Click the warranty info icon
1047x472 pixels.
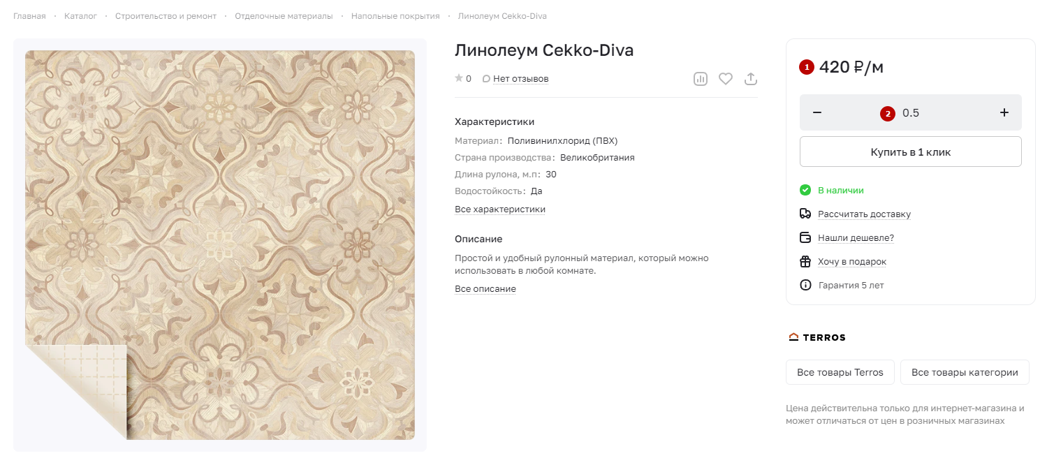tap(805, 285)
